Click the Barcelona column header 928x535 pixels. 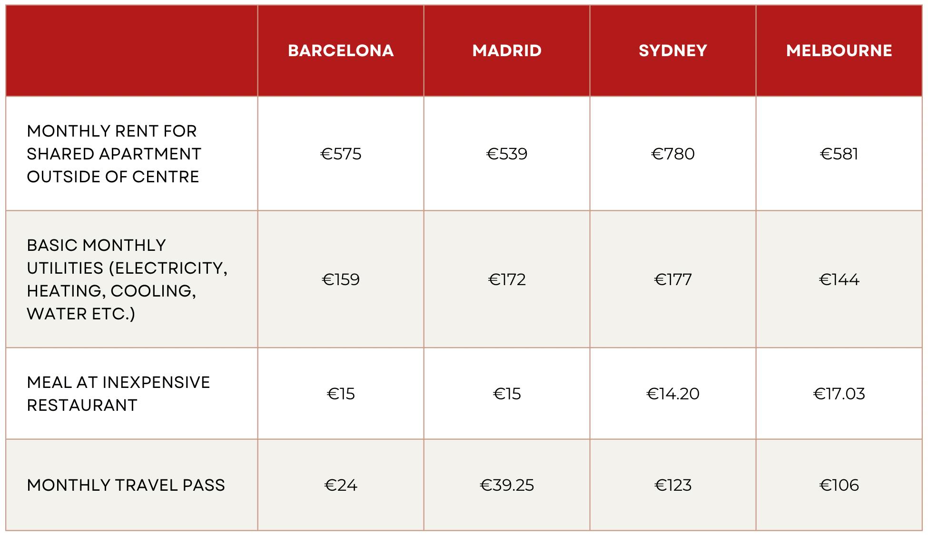click(341, 50)
